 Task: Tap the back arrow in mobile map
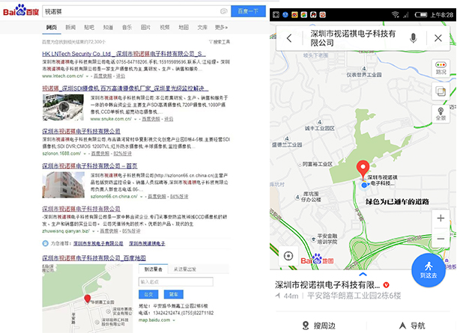[x=289, y=38]
